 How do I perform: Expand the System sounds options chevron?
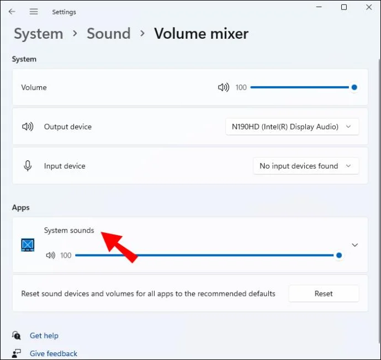pyautogui.click(x=354, y=245)
